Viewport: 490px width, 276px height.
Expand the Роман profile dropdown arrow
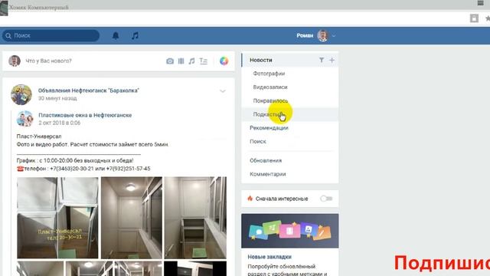pos(334,36)
